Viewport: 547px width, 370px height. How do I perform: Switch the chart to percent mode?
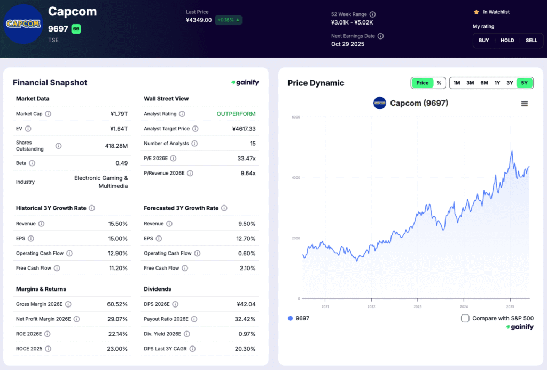coord(439,83)
